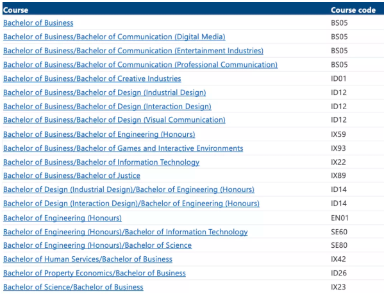Follow the Business/Engineering (Honours) link
The image size is (384, 296).
(x=99, y=134)
